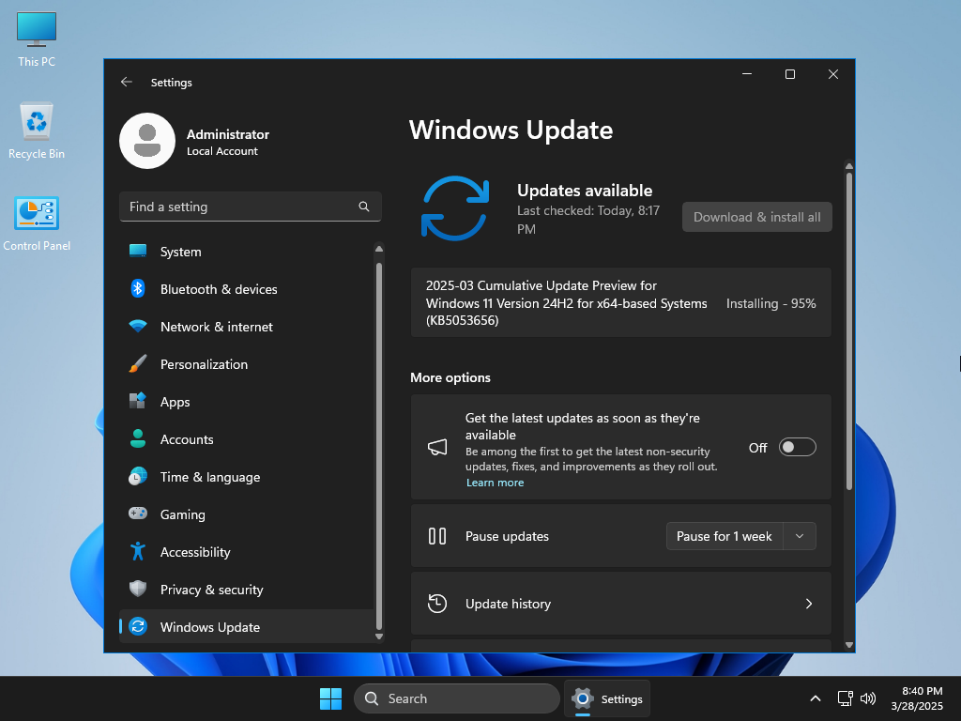The width and height of the screenshot is (961, 721).
Task: Click the KB5053656 cumulative update entry
Action: 621,302
